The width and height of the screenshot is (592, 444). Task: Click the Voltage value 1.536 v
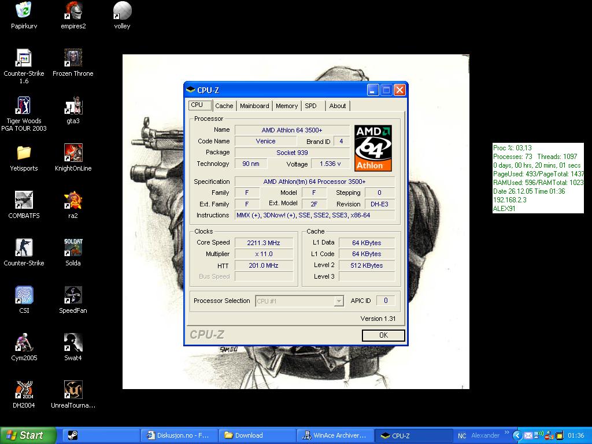pos(330,164)
